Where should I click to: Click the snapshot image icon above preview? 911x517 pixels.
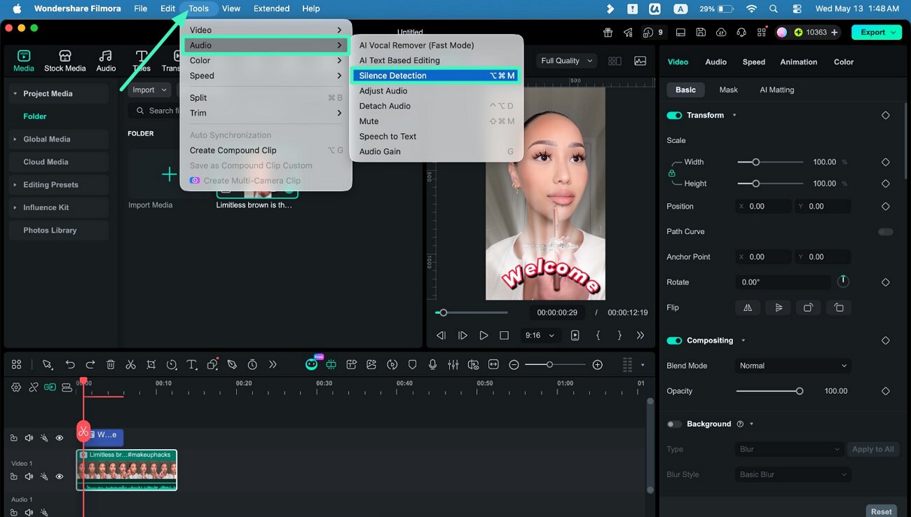tap(640, 61)
